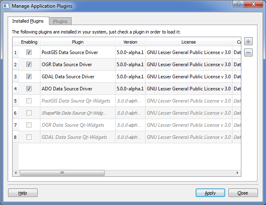Click the License column header
Screen dimensions: 266x205
(189, 42)
